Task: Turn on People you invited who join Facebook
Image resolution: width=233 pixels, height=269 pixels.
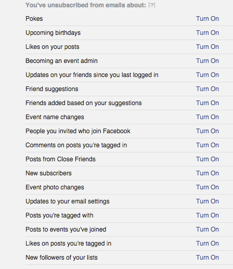Action: (208, 131)
